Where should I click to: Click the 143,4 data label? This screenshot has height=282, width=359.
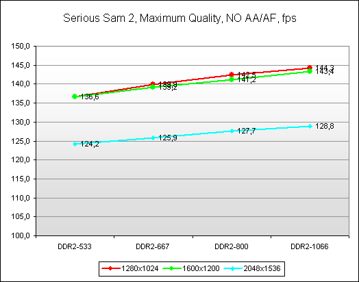[x=325, y=72]
